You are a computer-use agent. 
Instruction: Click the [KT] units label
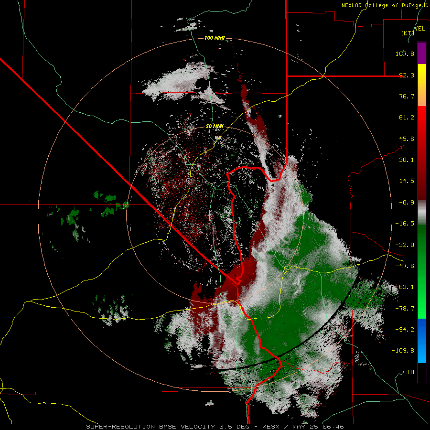pyautogui.click(x=408, y=33)
